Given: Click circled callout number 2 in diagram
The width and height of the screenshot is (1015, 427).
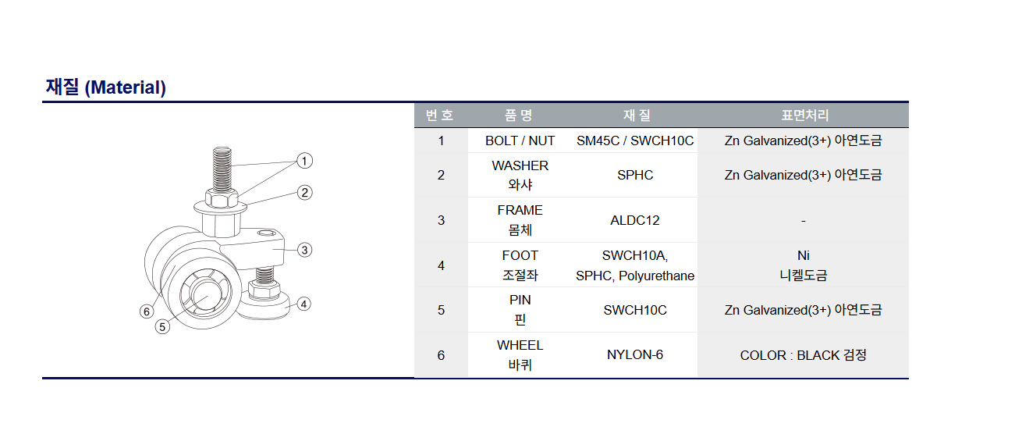Looking at the screenshot, I should coord(305,192).
